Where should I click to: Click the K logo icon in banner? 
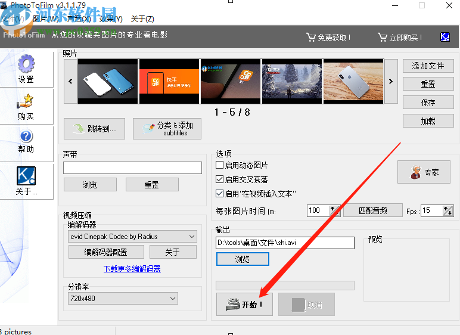[x=445, y=37]
